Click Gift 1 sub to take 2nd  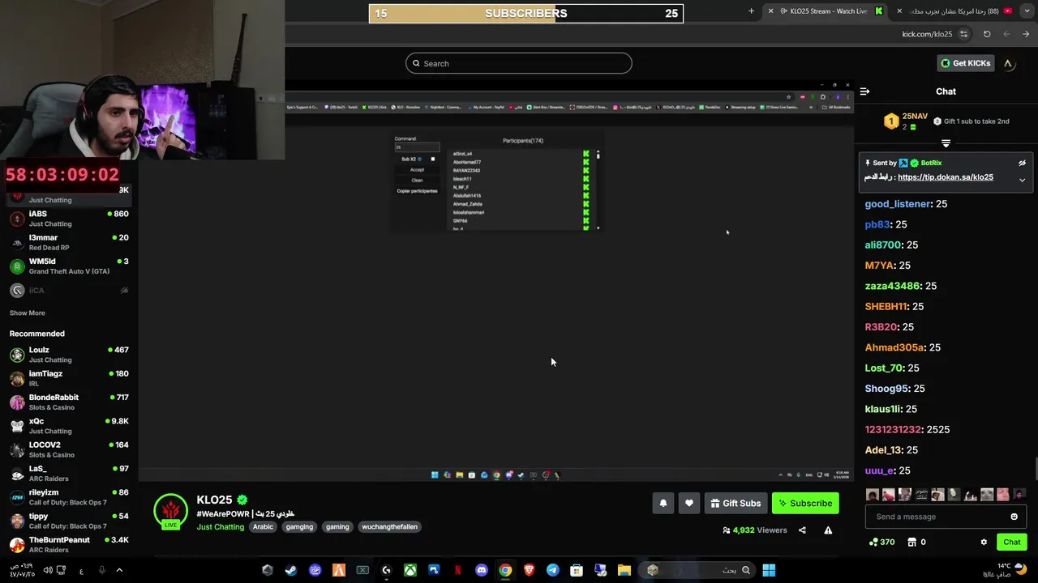tap(971, 121)
